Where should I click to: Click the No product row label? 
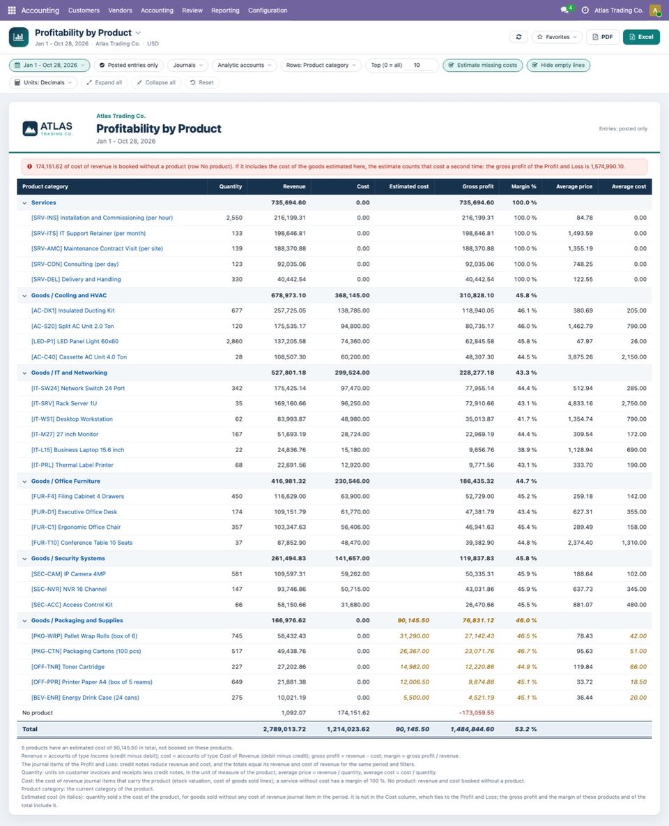click(x=38, y=713)
